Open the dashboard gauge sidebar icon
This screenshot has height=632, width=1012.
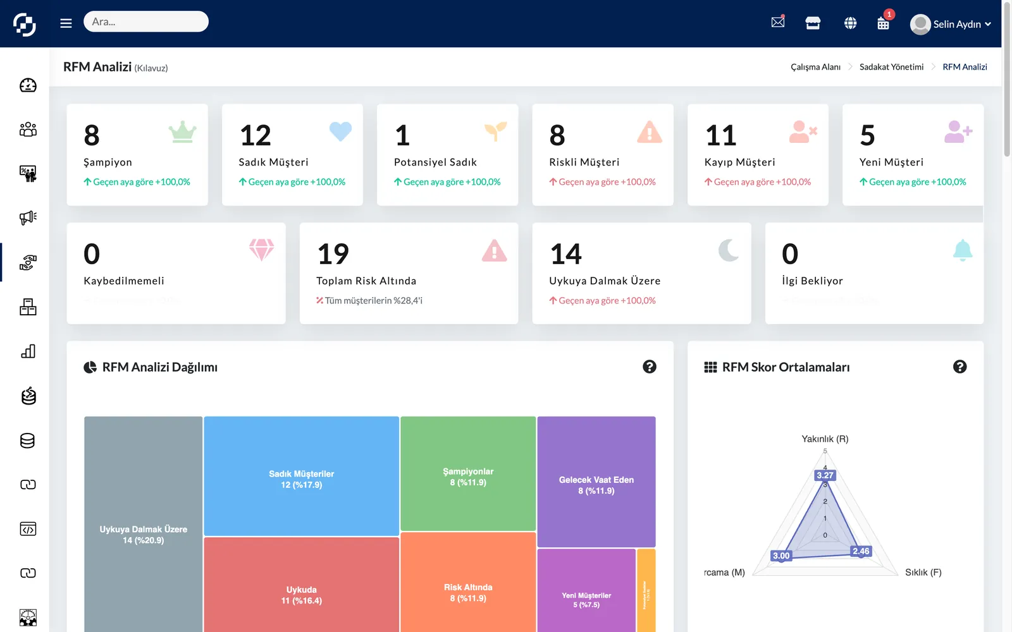28,85
